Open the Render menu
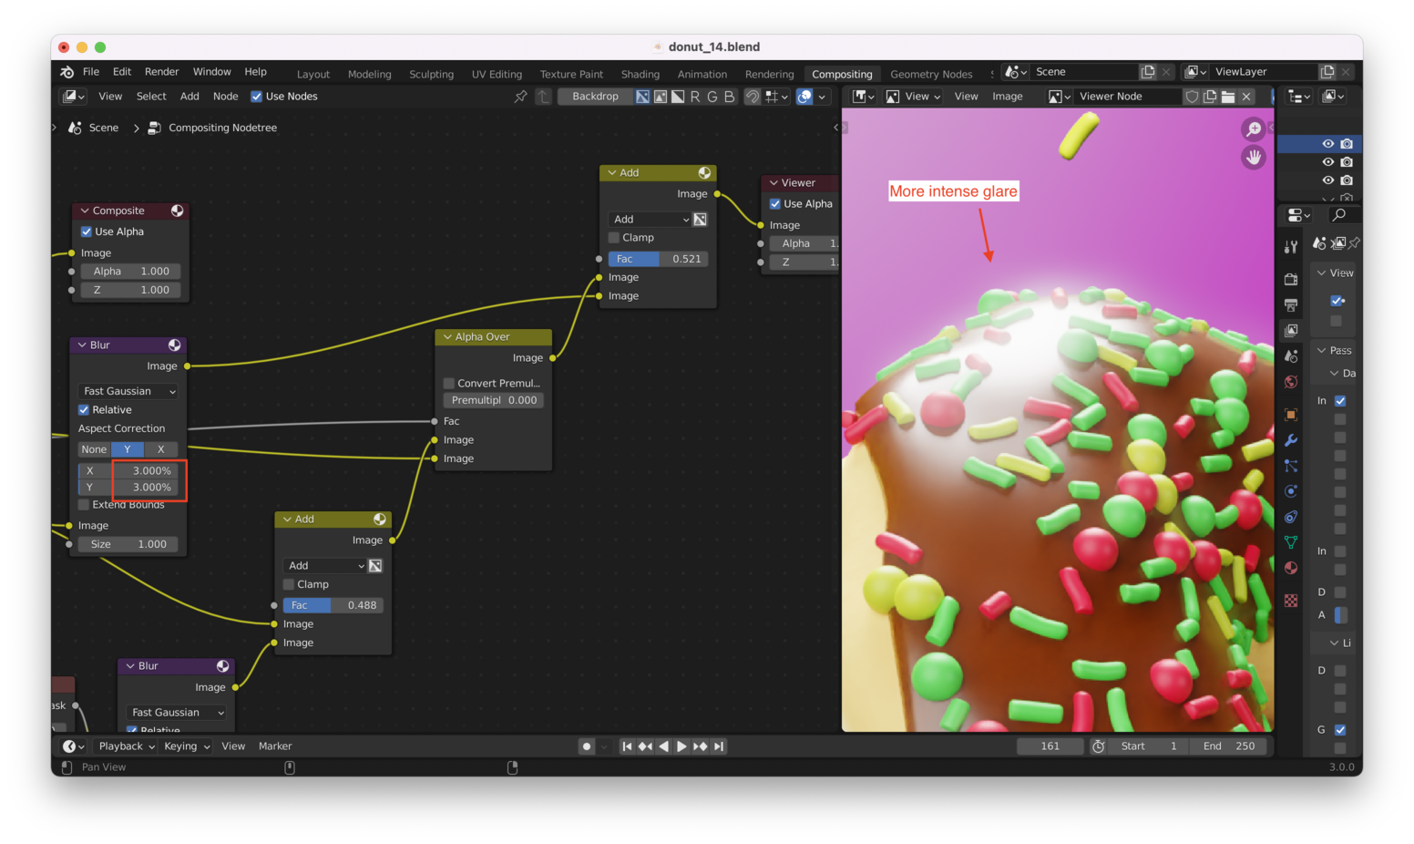Screen dimensions: 1414x844 [161, 72]
